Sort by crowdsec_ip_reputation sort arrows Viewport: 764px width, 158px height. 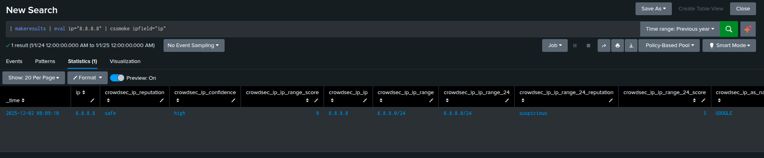point(108,101)
